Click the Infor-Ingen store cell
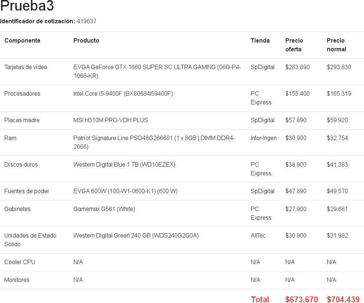The image size is (364, 303). click(264, 138)
